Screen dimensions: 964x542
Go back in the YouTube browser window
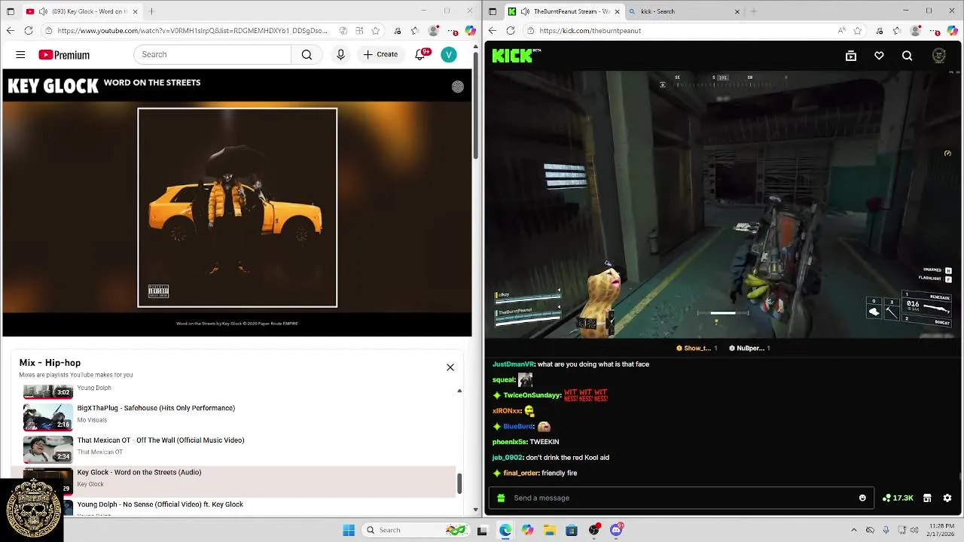click(x=10, y=31)
